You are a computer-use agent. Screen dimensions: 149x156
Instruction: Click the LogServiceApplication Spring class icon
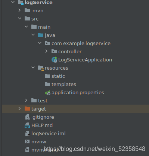pyautogui.click(x=55, y=60)
